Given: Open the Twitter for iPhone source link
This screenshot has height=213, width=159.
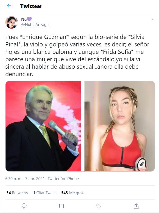Looking at the screenshot, I should pyautogui.click(x=63, y=179).
